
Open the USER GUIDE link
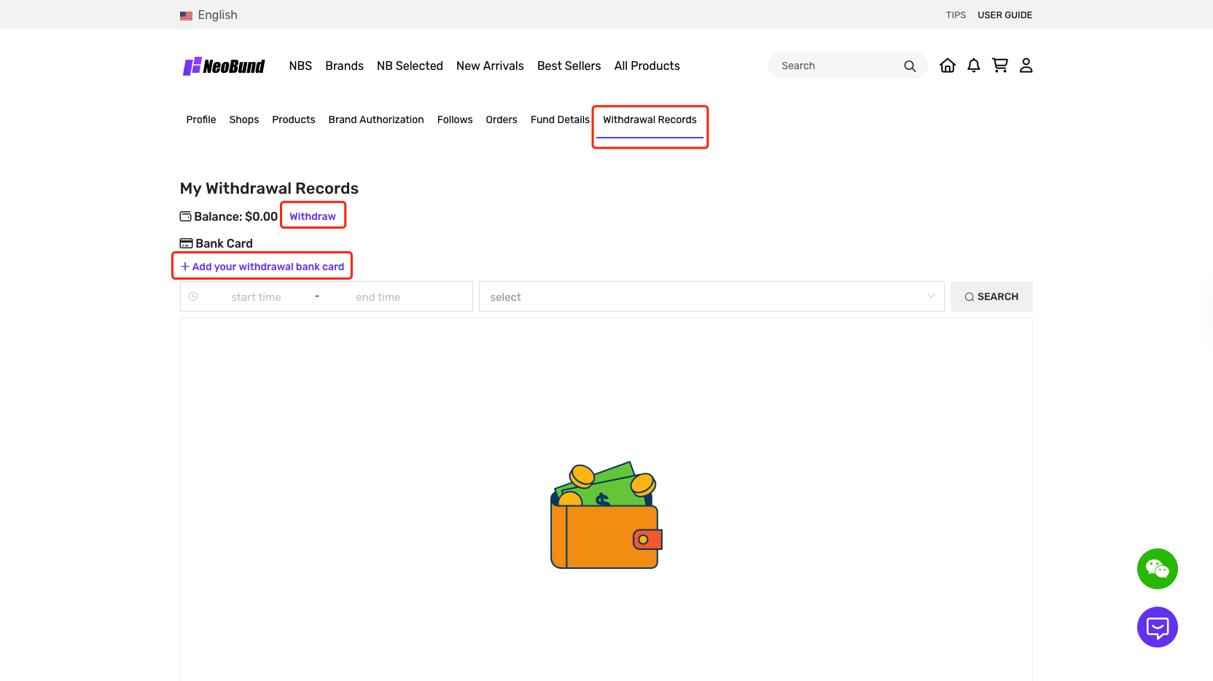click(1005, 15)
